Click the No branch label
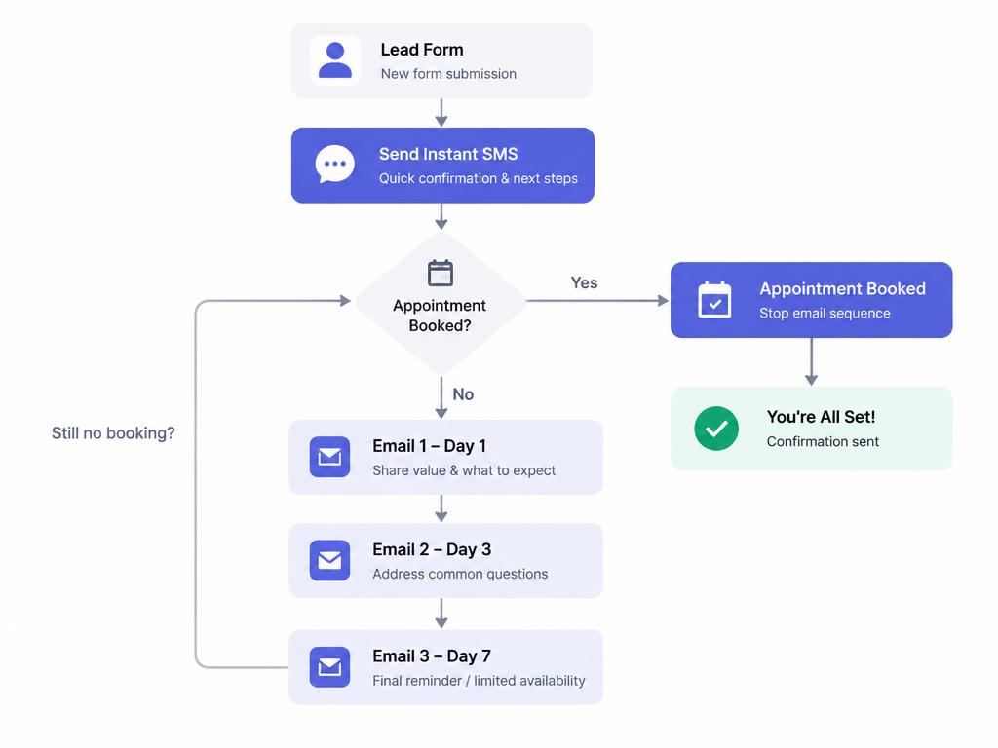This screenshot has width=998, height=748. click(463, 394)
